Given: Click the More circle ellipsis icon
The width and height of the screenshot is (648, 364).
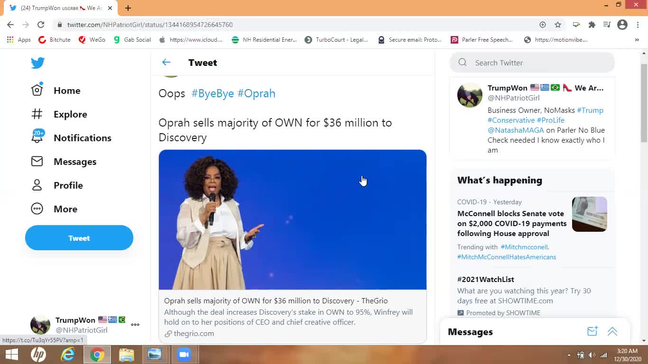Looking at the screenshot, I should point(37,209).
